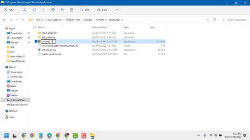
Task: Open the View dropdown menu
Action: tap(103, 10)
